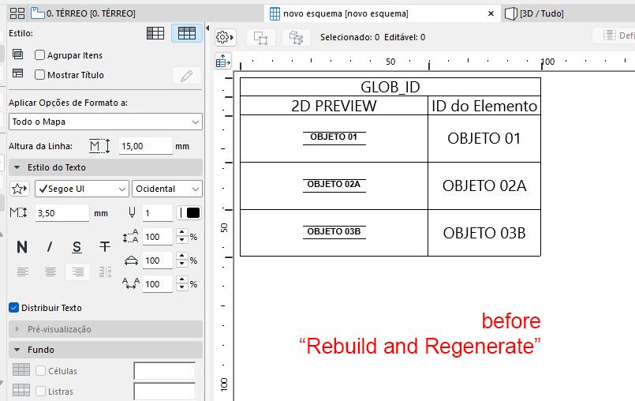Image resolution: width=635 pixels, height=401 pixels.
Task: Click the pencil edit title button
Action: click(187, 76)
